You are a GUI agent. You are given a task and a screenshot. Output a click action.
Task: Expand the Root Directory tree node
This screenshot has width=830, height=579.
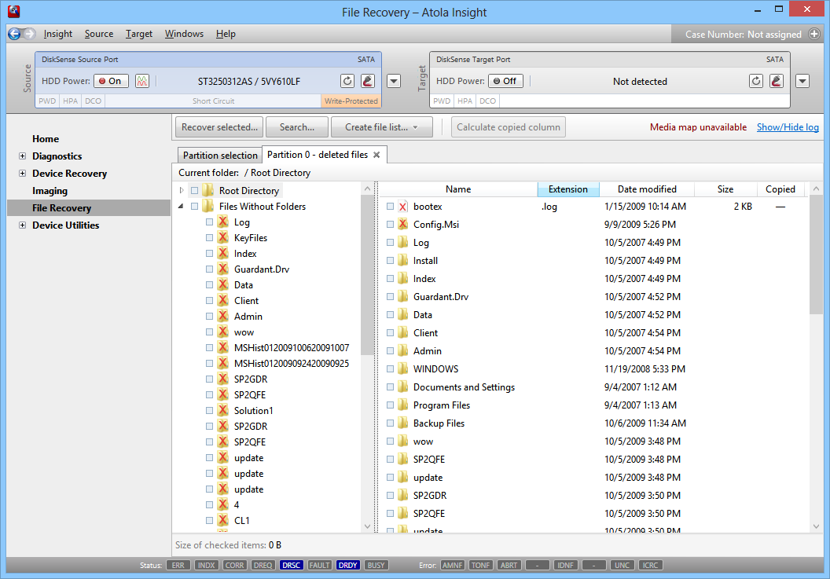(x=182, y=191)
